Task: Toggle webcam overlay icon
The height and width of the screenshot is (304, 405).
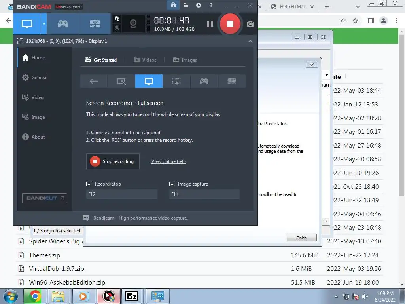Action: point(133,24)
